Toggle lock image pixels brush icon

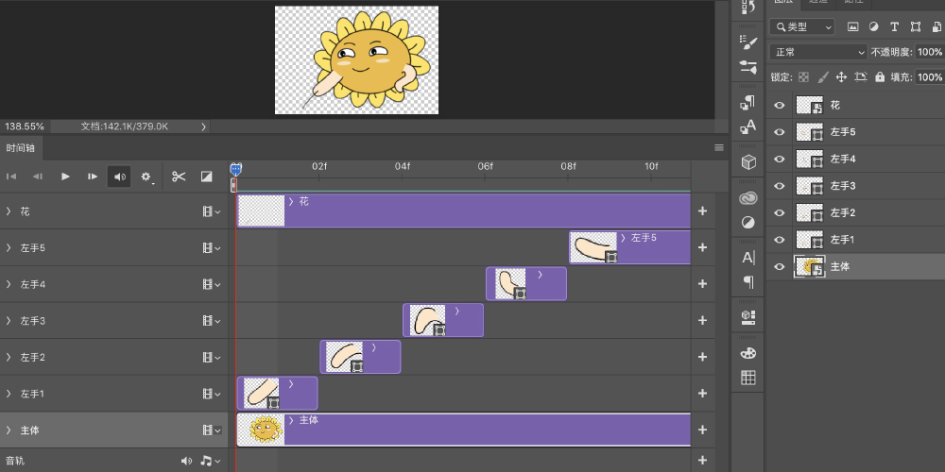pos(823,77)
